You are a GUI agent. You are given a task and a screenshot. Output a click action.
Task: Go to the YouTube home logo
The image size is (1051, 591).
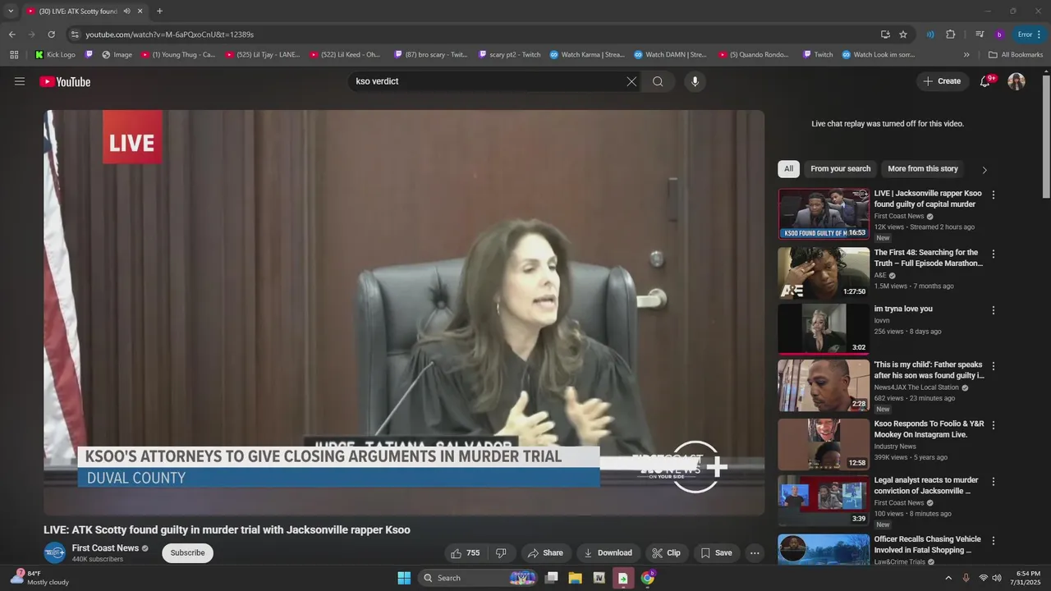pyautogui.click(x=65, y=81)
